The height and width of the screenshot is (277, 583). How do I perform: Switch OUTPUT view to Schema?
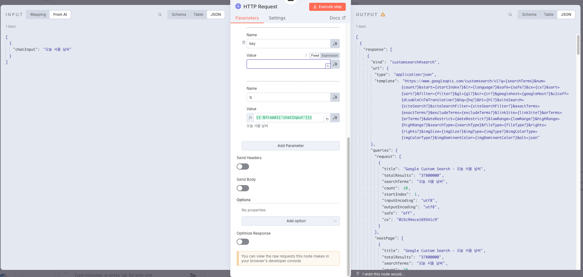[x=529, y=15]
